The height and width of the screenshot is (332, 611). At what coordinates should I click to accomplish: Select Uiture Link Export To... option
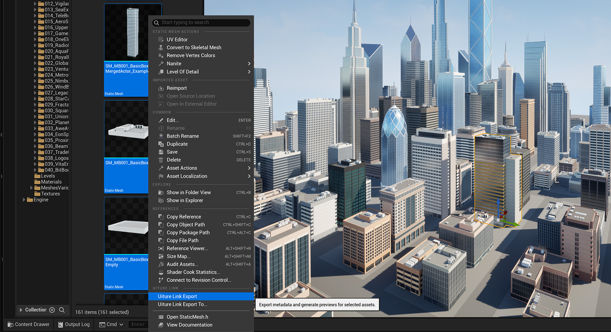201,305
